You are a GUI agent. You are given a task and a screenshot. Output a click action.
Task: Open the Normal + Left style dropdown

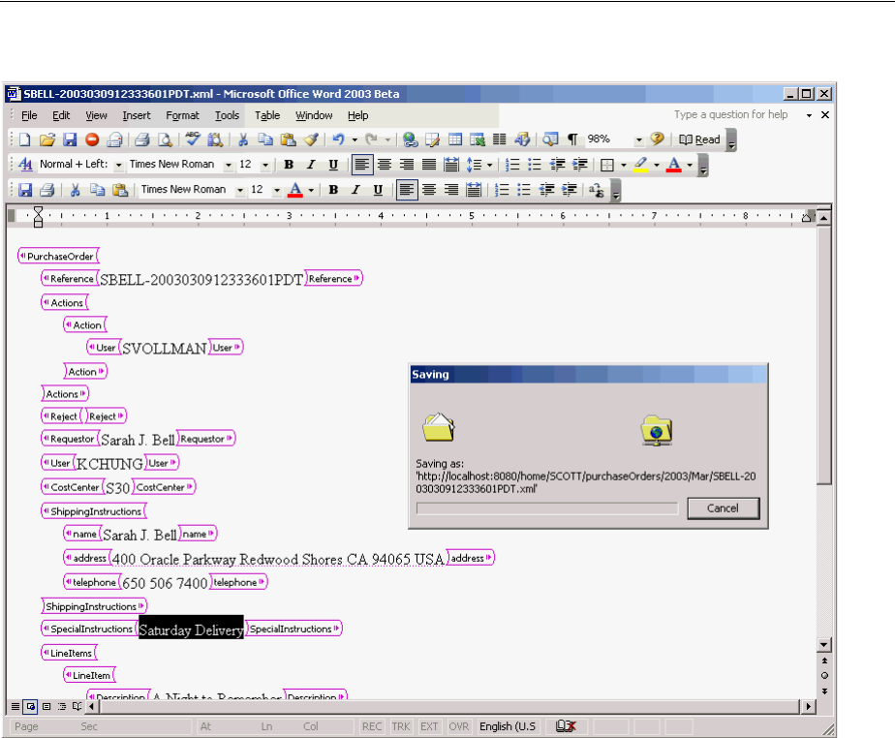click(x=119, y=165)
